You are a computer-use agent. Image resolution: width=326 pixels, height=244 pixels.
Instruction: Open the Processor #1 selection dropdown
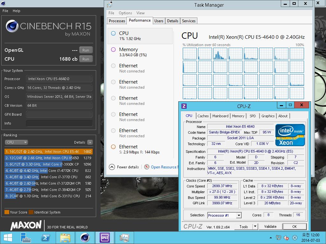(x=224, y=215)
